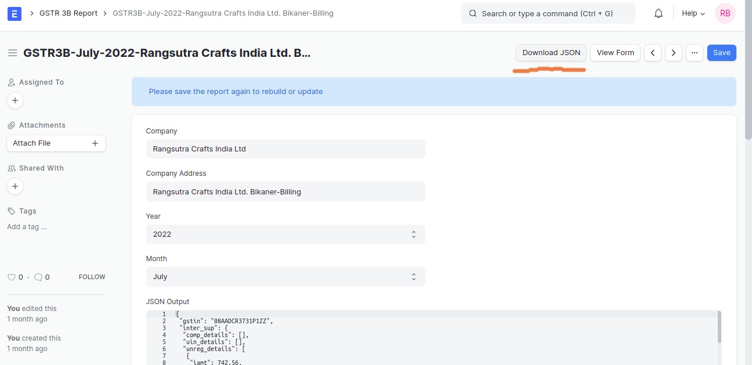Open the Year dropdown showing 2022

tap(285, 234)
